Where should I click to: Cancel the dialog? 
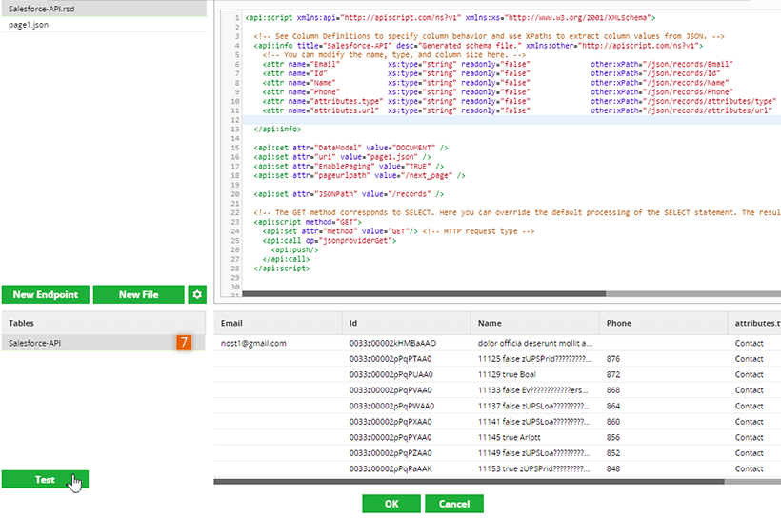(x=454, y=504)
